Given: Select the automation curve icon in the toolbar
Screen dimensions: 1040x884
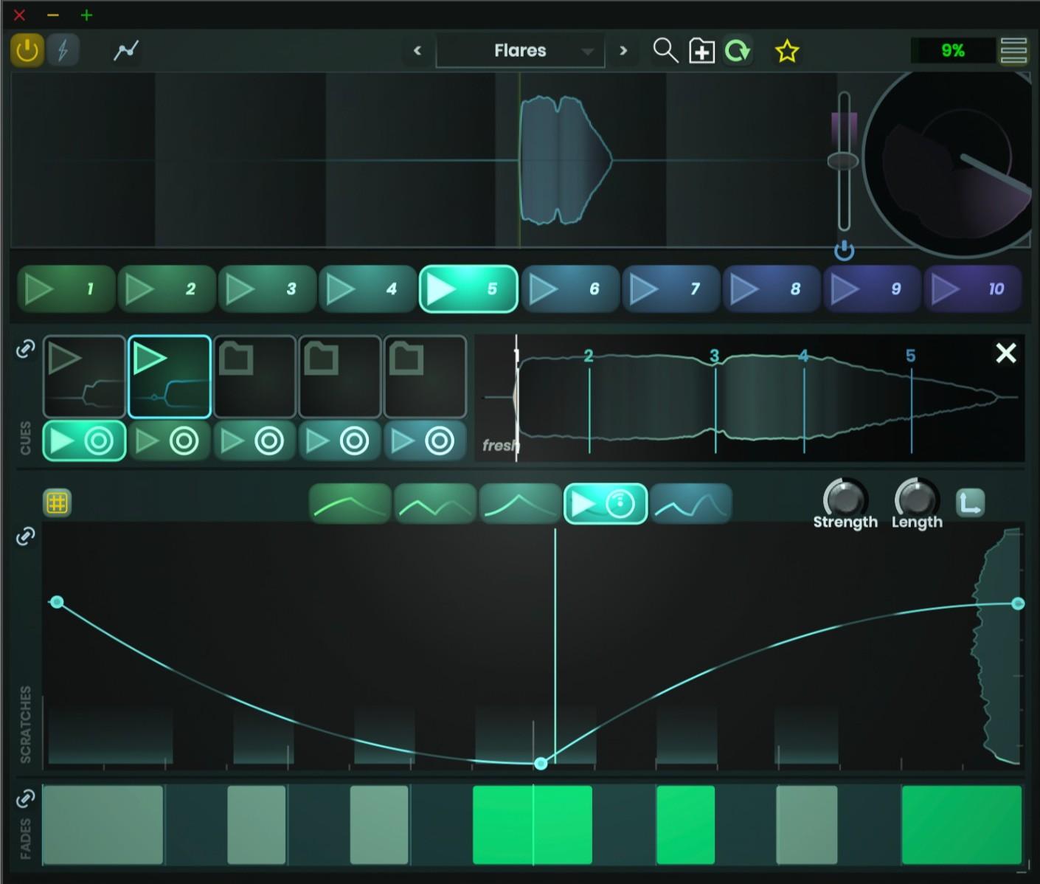Looking at the screenshot, I should tap(125, 50).
